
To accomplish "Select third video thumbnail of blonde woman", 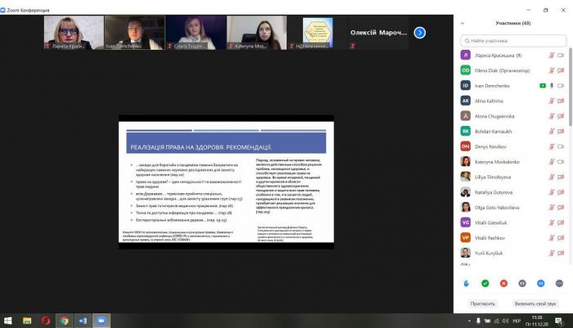I will point(196,33).
